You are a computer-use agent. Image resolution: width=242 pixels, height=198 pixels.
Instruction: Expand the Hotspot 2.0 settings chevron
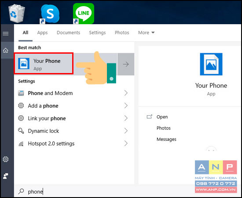click(x=126, y=143)
